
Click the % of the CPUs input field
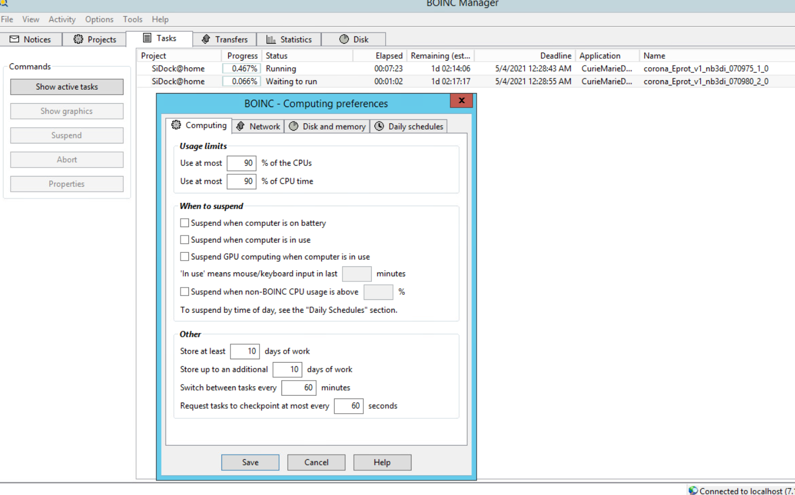click(x=242, y=163)
